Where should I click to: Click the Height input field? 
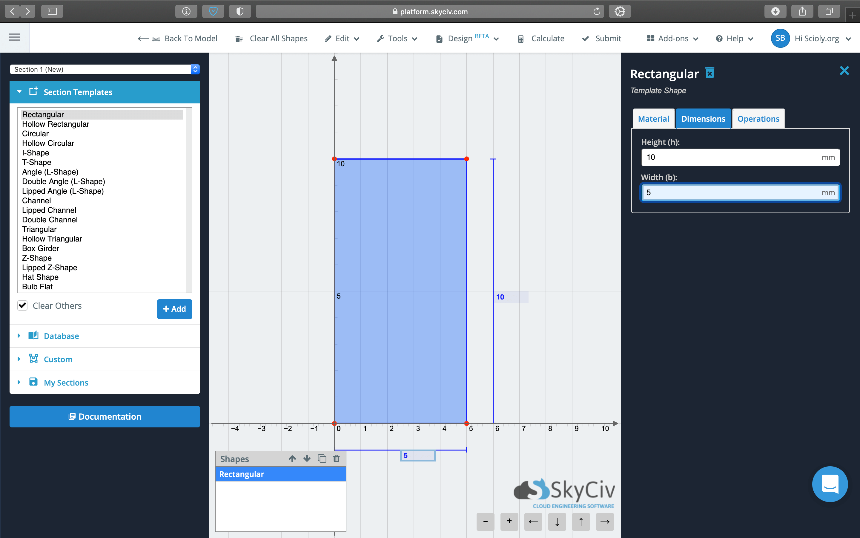click(x=741, y=157)
